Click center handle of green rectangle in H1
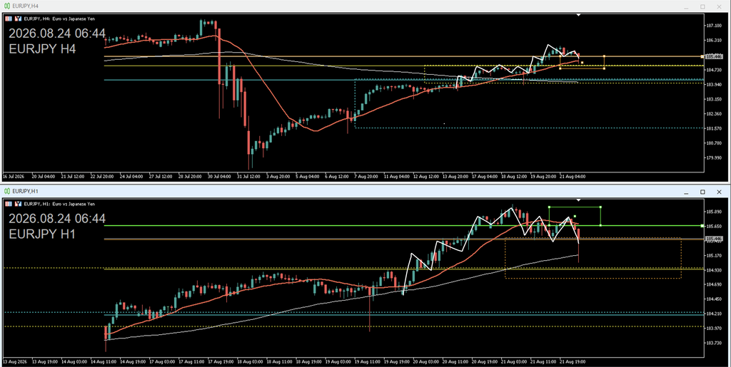Screen dimensions: 731x367 pos(575,217)
